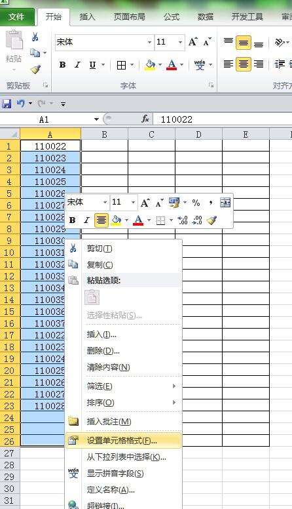Select column A header
The height and width of the screenshot is (509, 292).
[50, 134]
